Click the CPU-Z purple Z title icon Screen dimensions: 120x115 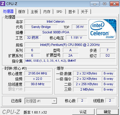coord(3,4)
